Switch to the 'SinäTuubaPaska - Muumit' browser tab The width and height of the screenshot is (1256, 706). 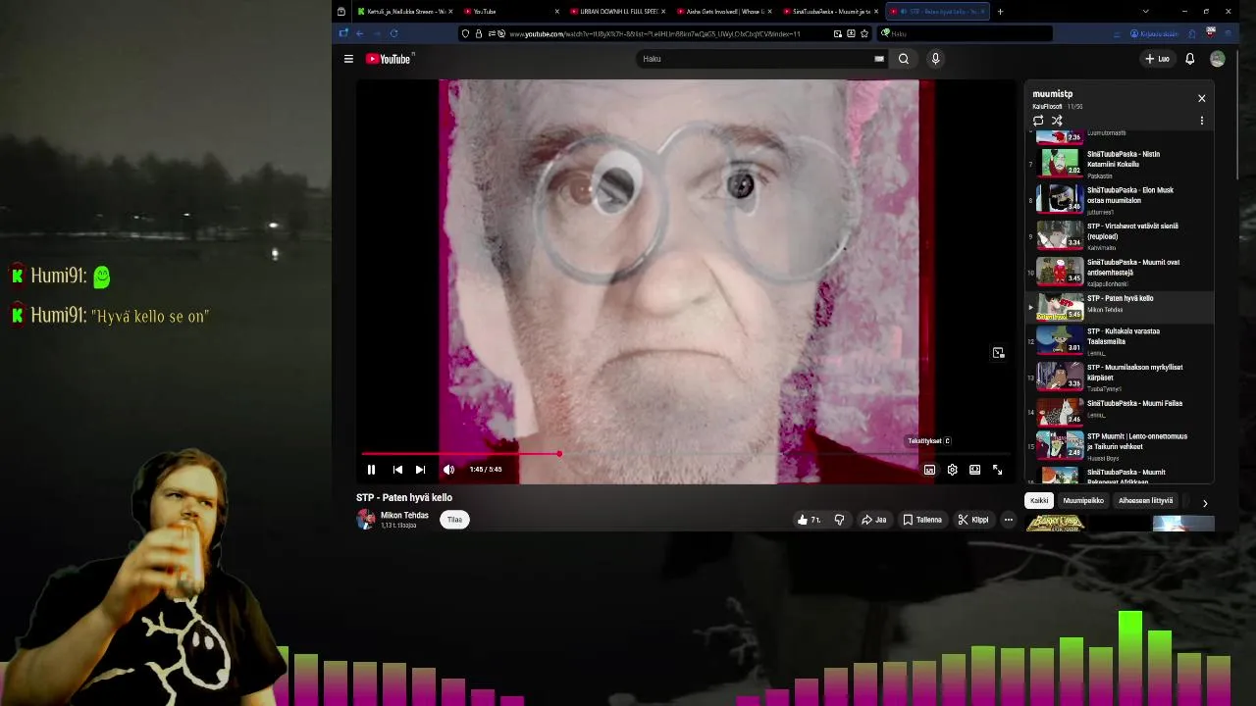(x=832, y=12)
